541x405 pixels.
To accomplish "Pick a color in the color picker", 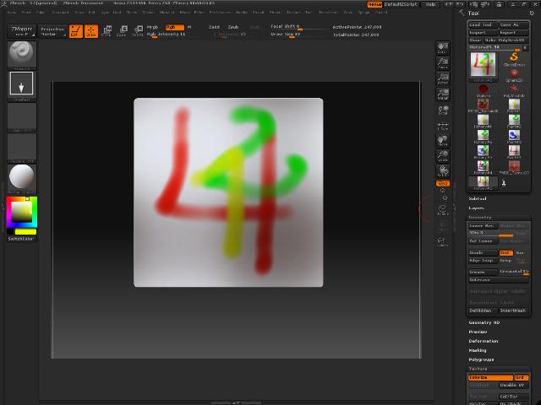I will [x=22, y=212].
